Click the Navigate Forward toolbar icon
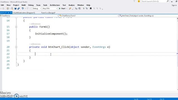 coord(3,9)
